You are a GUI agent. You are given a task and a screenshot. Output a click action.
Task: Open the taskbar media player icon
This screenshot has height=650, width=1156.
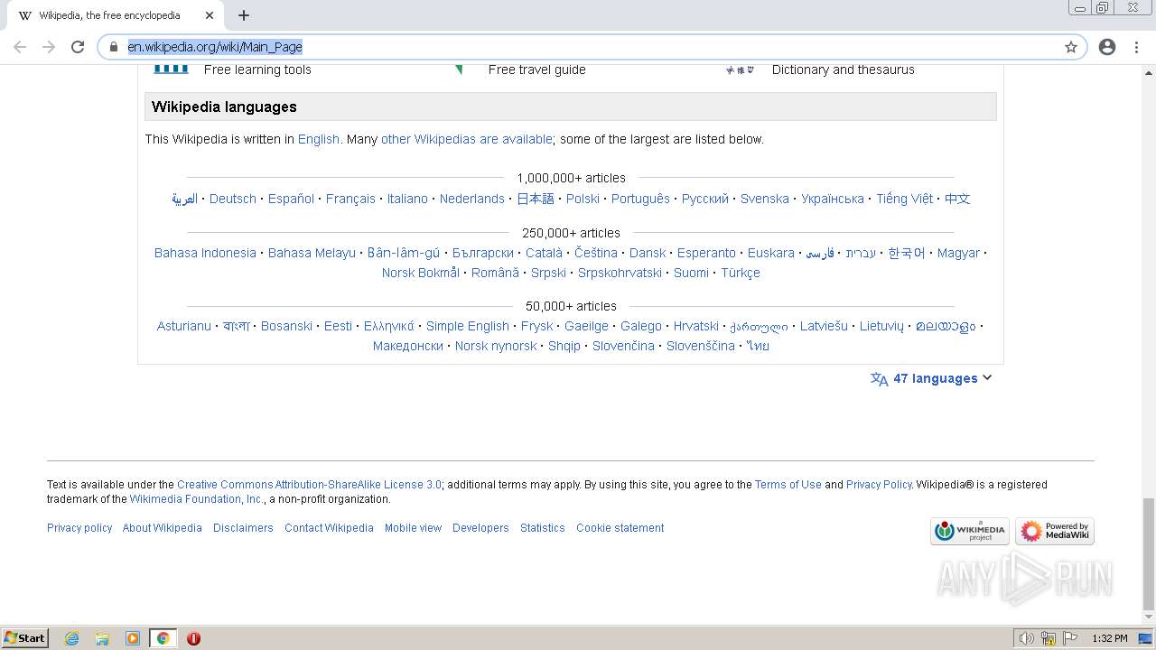[x=133, y=638]
